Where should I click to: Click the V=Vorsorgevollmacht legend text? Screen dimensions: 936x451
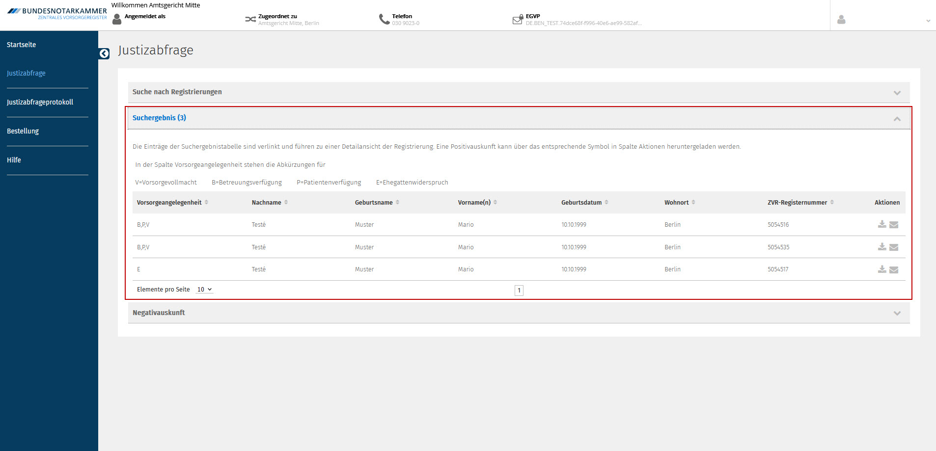[166, 182]
